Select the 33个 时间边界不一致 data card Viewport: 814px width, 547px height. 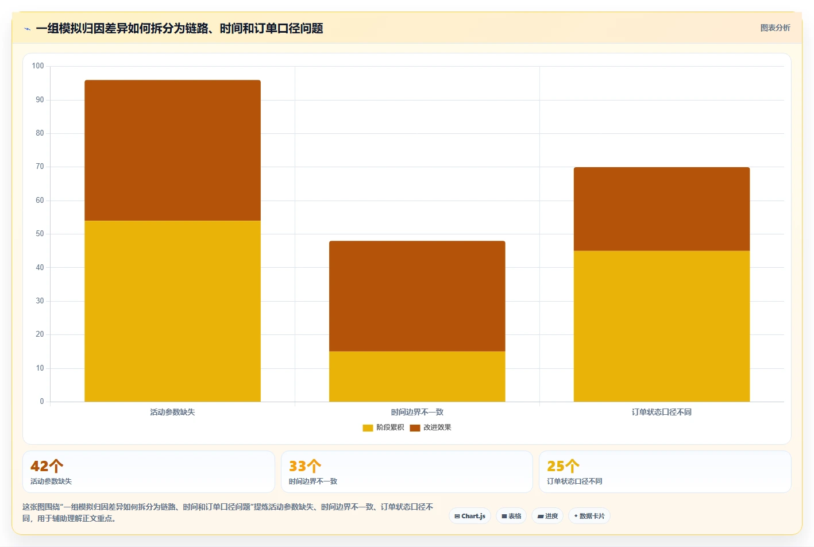[x=407, y=472]
